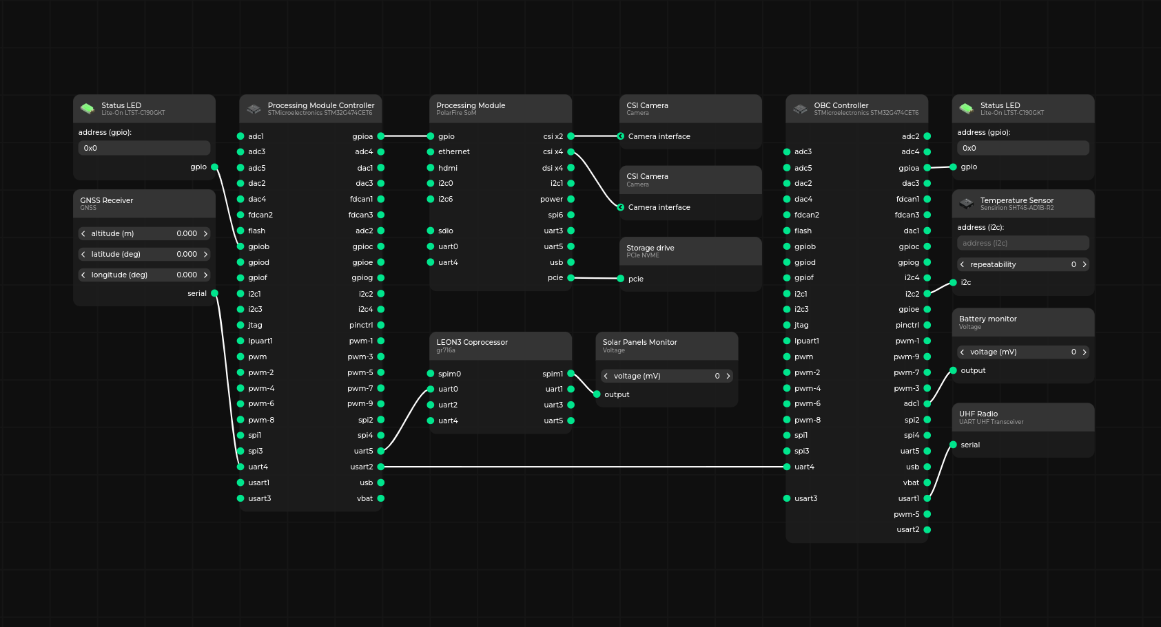Click the green LED icon on the left Status LED node
Image resolution: width=1161 pixels, height=627 pixels.
tap(88, 109)
